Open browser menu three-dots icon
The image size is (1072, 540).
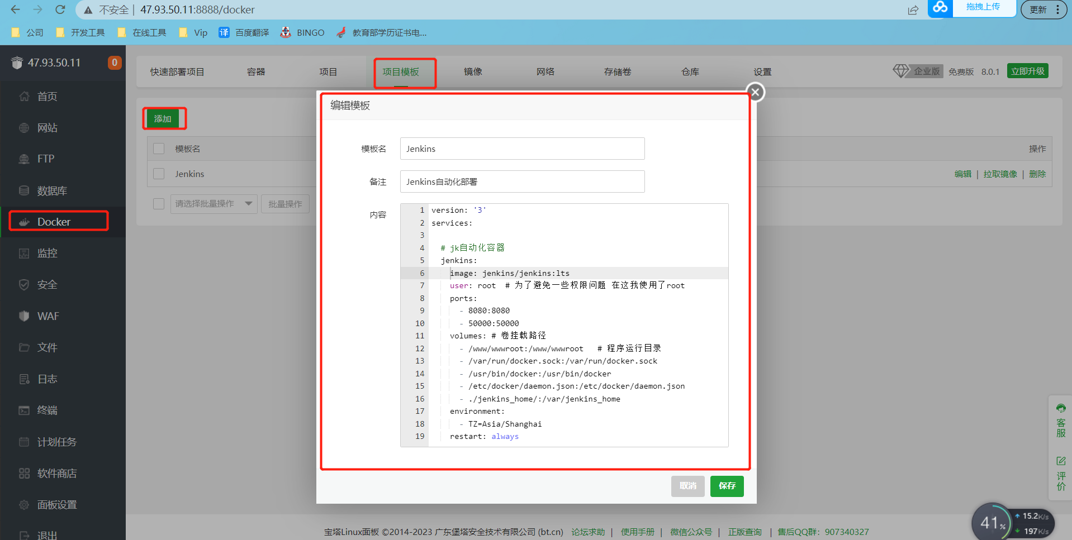coord(1057,9)
